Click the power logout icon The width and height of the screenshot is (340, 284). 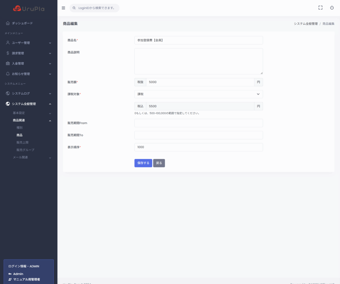point(332,8)
